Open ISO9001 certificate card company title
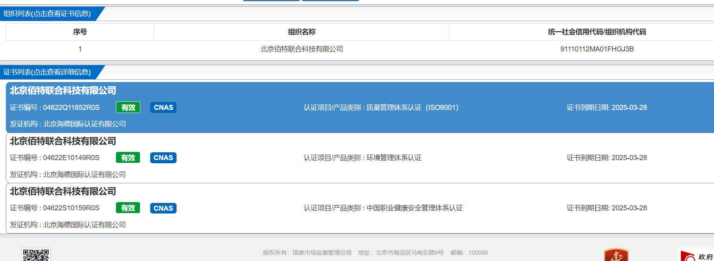Viewport: 714px width, 261px height. click(63, 91)
